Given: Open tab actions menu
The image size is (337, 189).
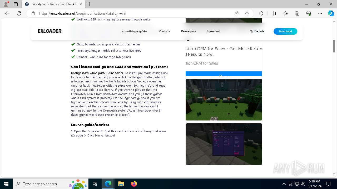Looking at the screenshot, I should pos(16,4).
